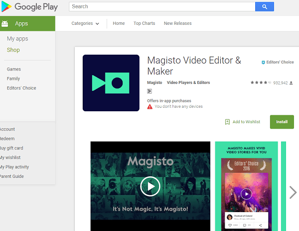299x231 pixels.
Task: Click the Magisto developer link
Action: pos(154,82)
